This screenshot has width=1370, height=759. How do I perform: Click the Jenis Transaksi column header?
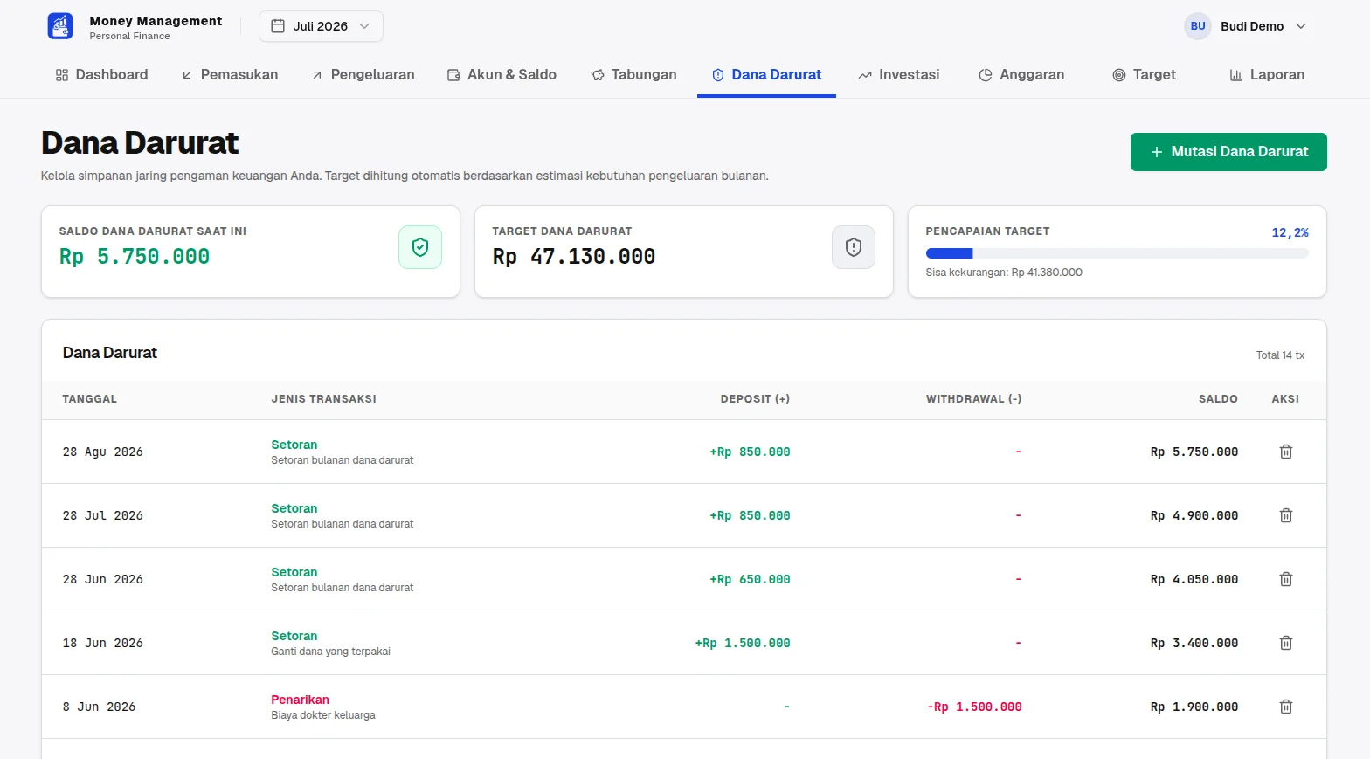323,399
